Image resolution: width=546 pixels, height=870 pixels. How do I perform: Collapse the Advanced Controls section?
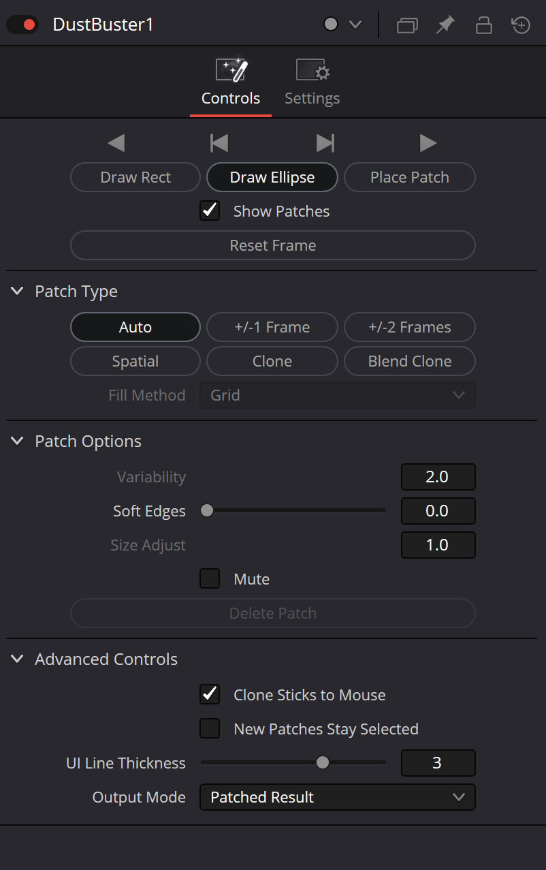point(17,659)
